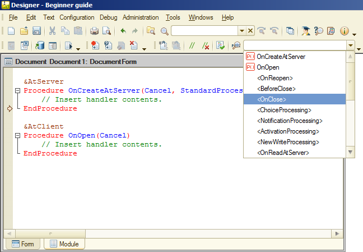Click the magnifier Search icon

pyautogui.click(x=164, y=31)
